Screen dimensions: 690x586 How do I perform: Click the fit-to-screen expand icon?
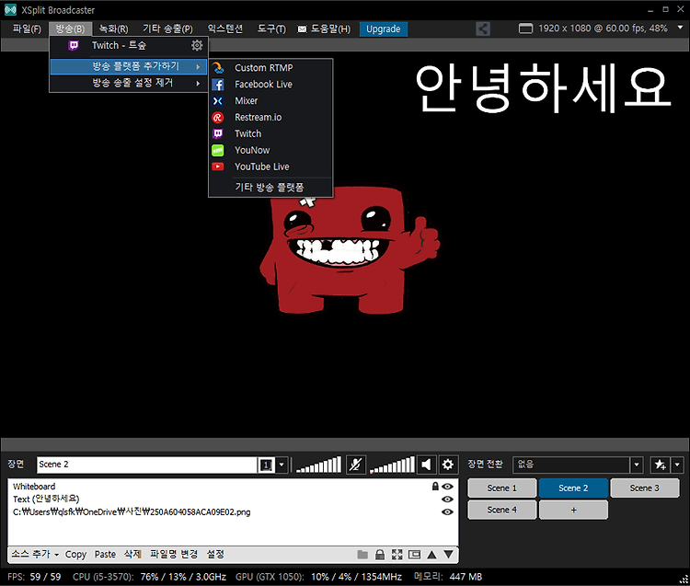(x=397, y=555)
